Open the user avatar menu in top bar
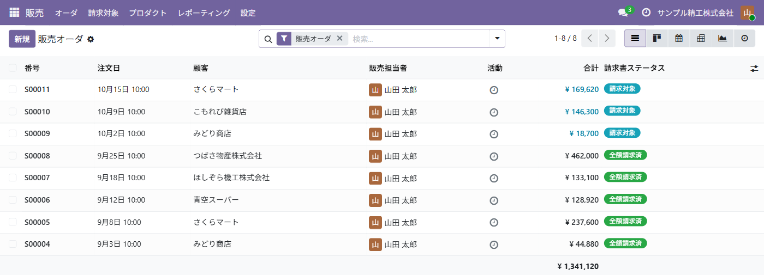Screen dimensions: 764x275 747,13
